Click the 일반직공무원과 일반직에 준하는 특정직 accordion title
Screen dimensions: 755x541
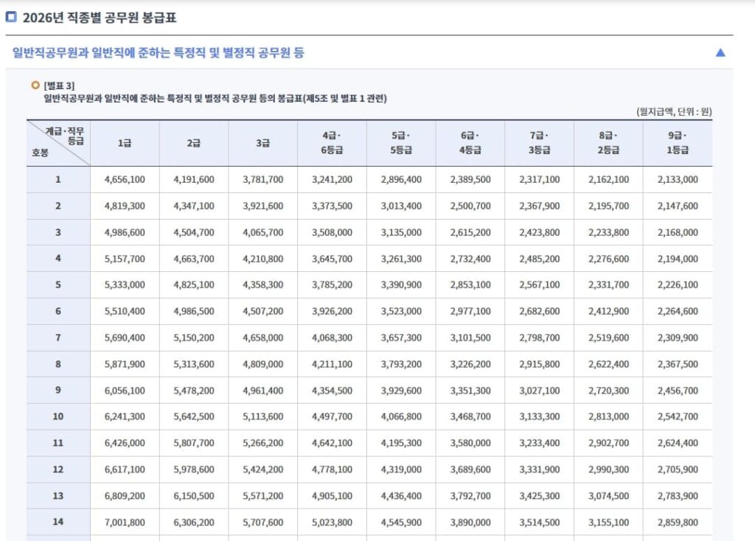pos(159,52)
